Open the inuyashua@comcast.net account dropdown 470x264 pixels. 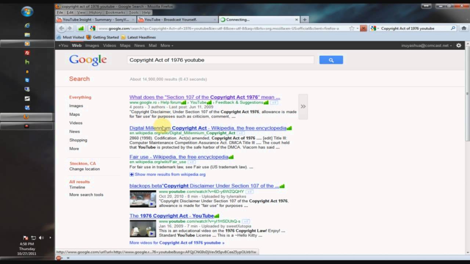coord(427,45)
